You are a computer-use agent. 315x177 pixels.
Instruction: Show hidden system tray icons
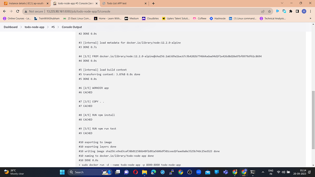tap(263, 172)
